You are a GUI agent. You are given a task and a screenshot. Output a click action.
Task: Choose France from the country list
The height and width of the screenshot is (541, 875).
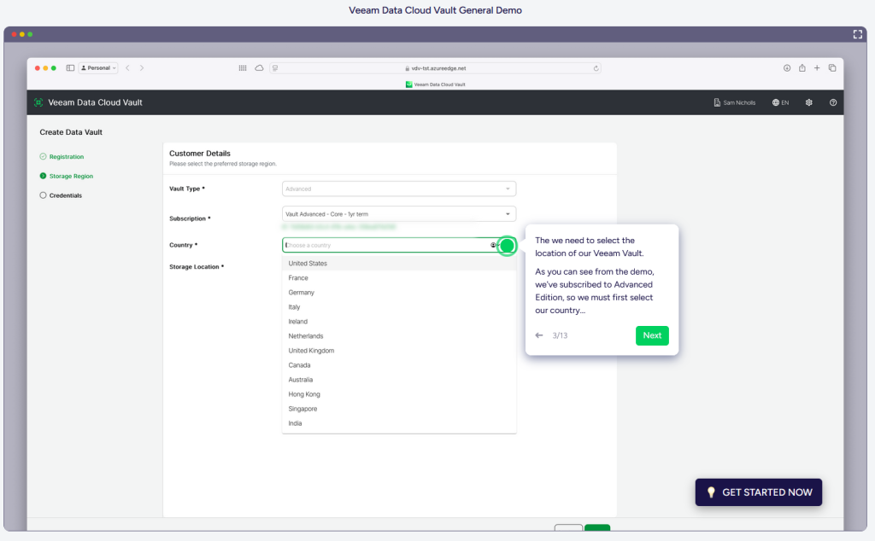pyautogui.click(x=399, y=278)
